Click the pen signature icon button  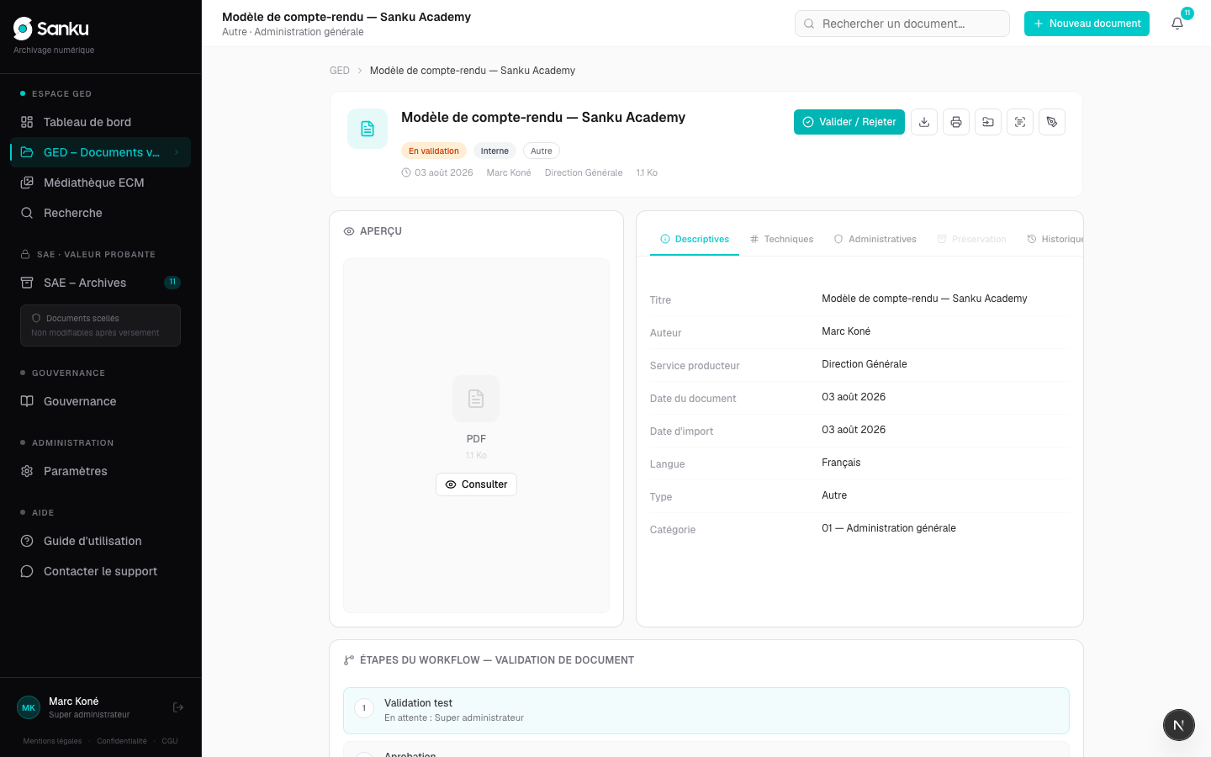pos(1052,122)
